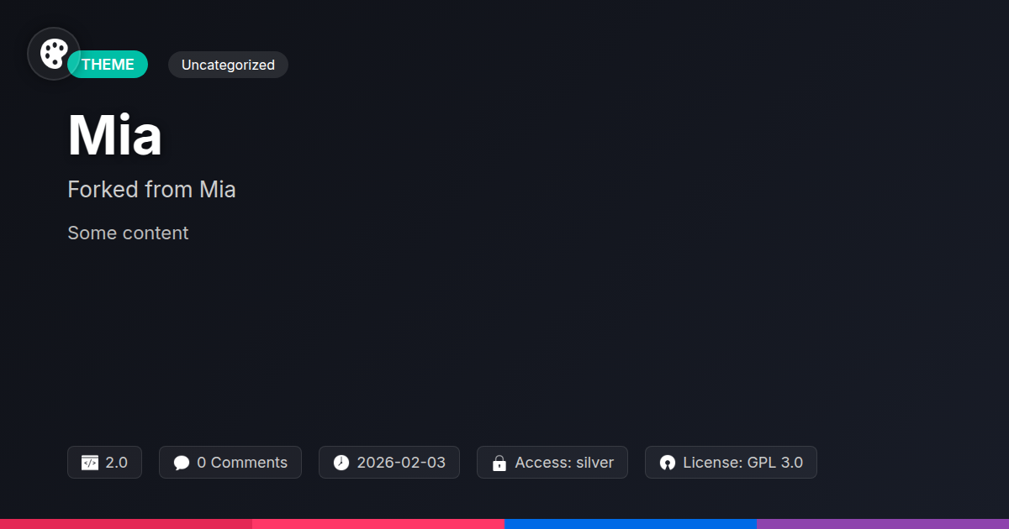Screen dimensions: 1009x529
Task: Click the open source license icon
Action: 668,463
